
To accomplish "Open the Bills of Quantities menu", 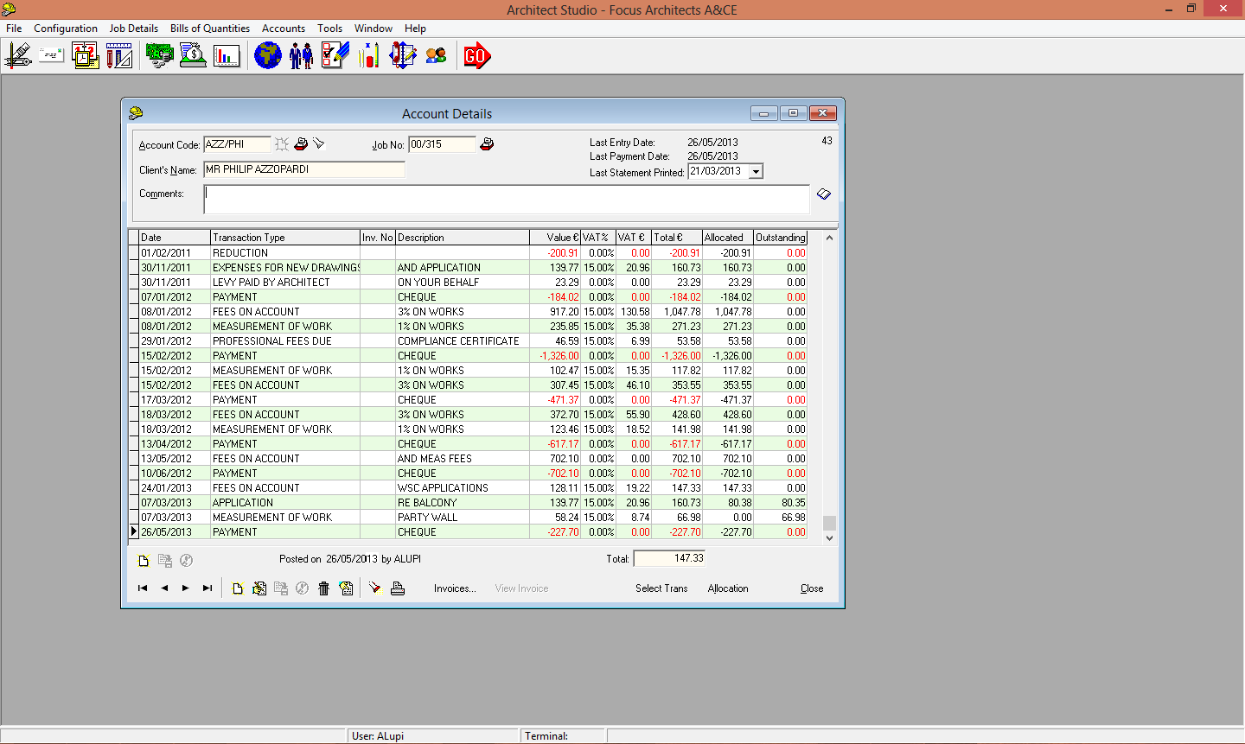I will 210,29.
